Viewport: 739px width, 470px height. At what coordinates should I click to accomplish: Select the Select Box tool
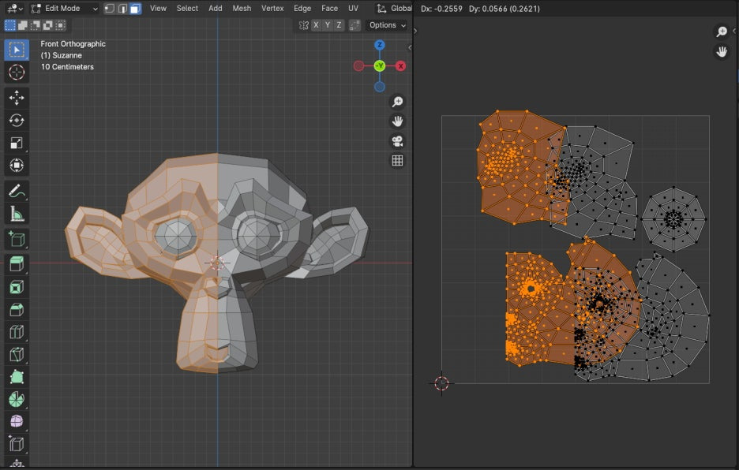[x=17, y=50]
